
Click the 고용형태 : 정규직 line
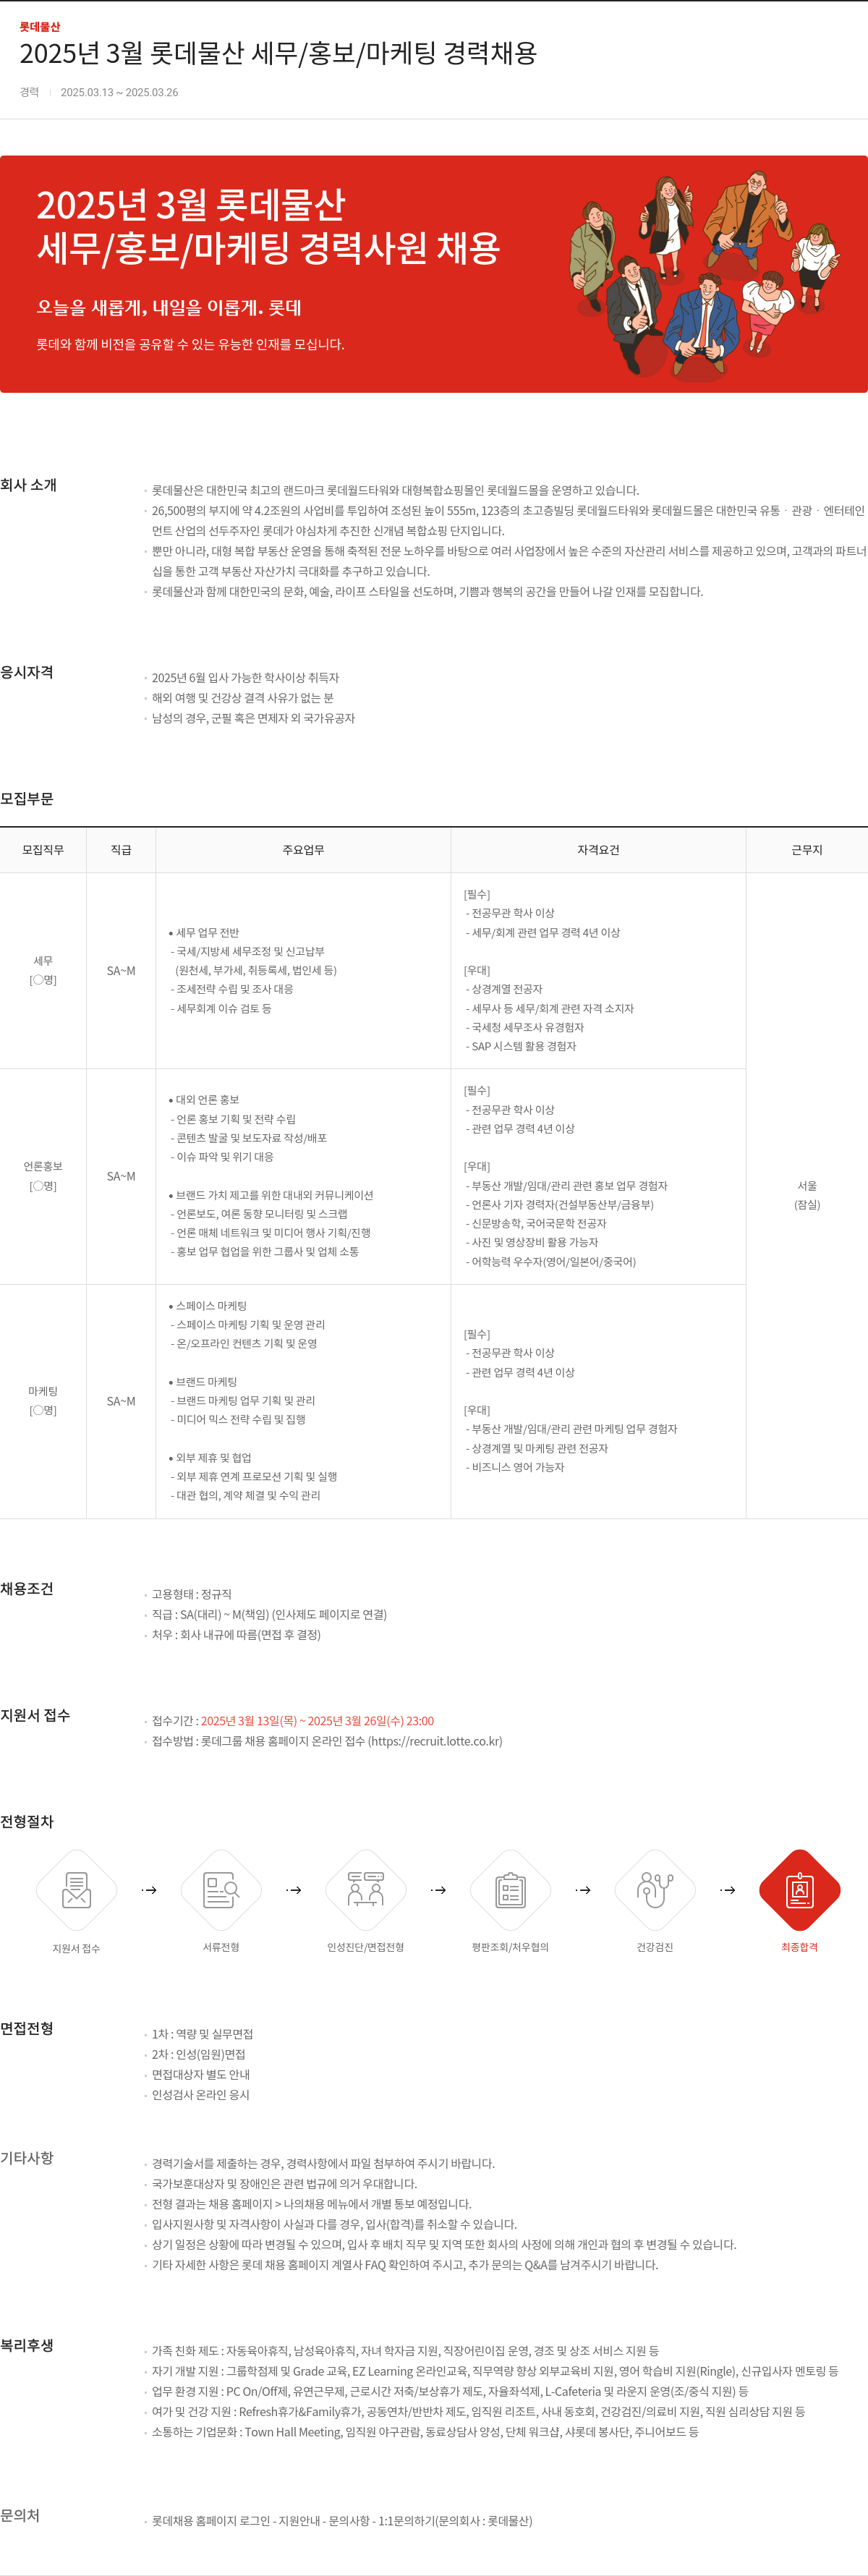point(192,1595)
